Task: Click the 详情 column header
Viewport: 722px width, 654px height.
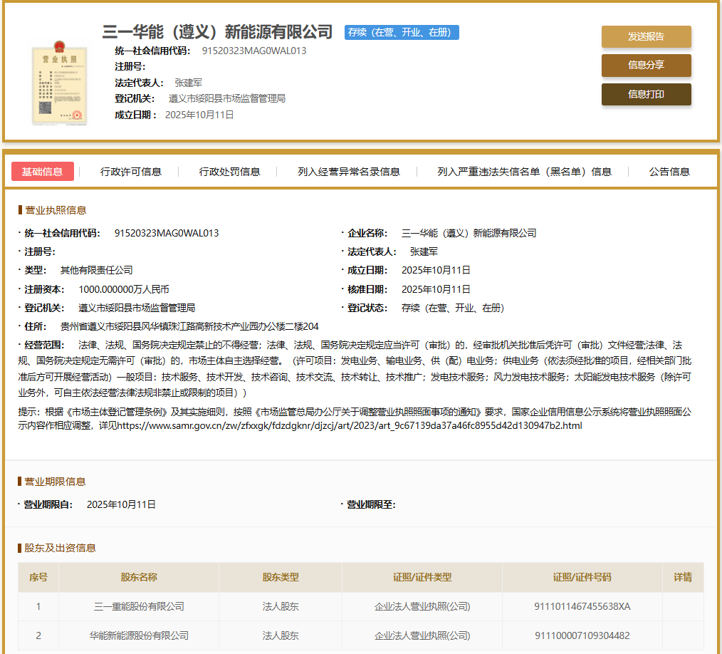Action: click(x=682, y=577)
